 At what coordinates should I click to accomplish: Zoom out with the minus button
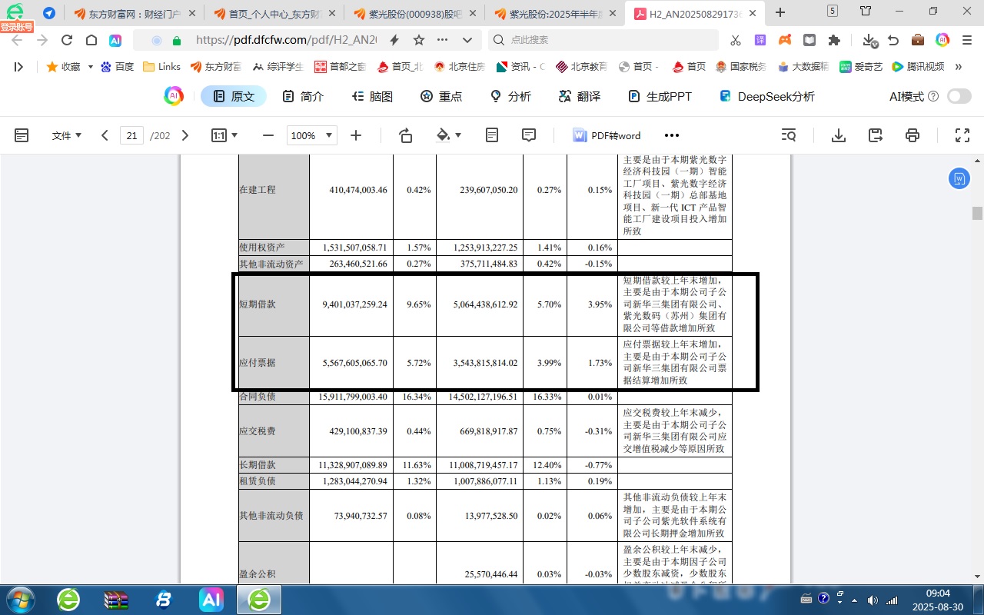point(268,135)
